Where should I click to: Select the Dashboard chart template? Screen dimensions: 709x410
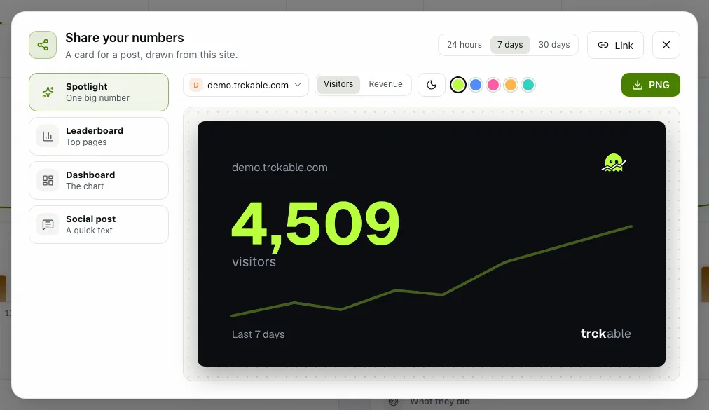99,181
